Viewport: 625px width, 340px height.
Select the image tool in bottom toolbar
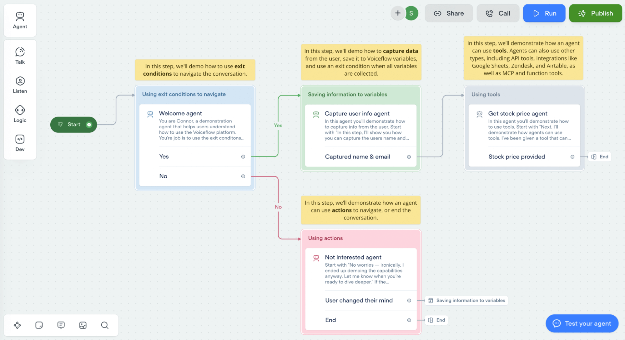tap(83, 325)
